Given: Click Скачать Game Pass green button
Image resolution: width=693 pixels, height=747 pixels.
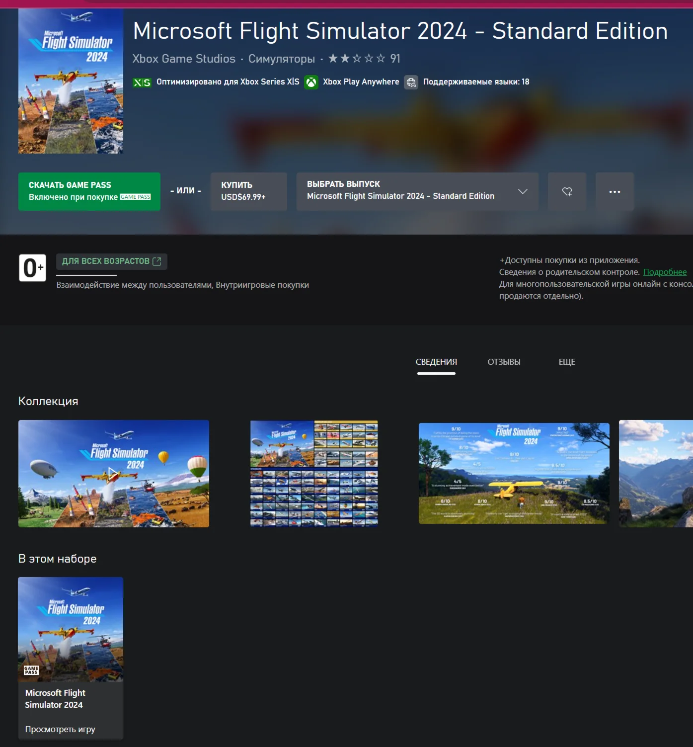Looking at the screenshot, I should [x=89, y=191].
